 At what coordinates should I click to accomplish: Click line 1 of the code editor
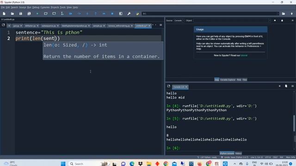(88, 32)
